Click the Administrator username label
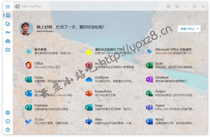Image resolution: width=210 pixels, height=137 pixels. coord(45,31)
